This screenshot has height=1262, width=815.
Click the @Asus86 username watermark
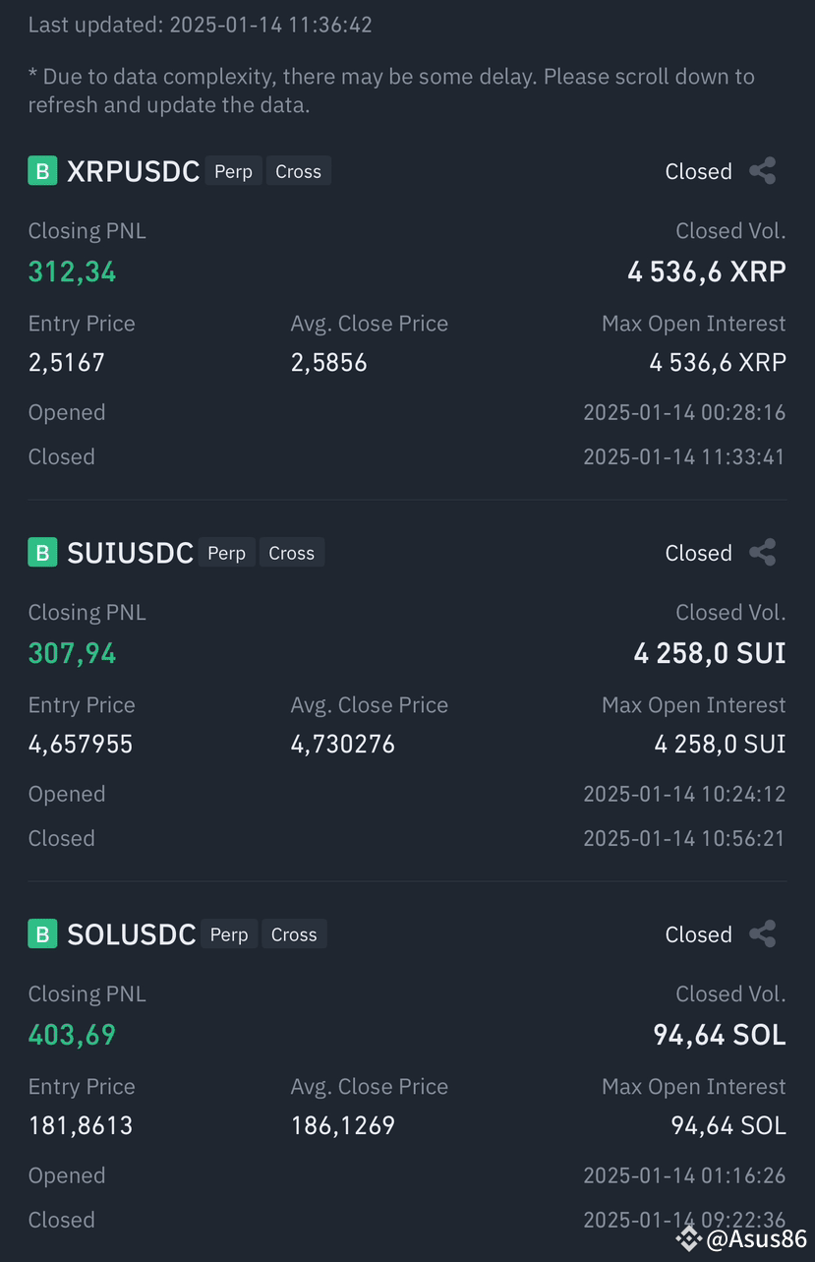tap(757, 1239)
